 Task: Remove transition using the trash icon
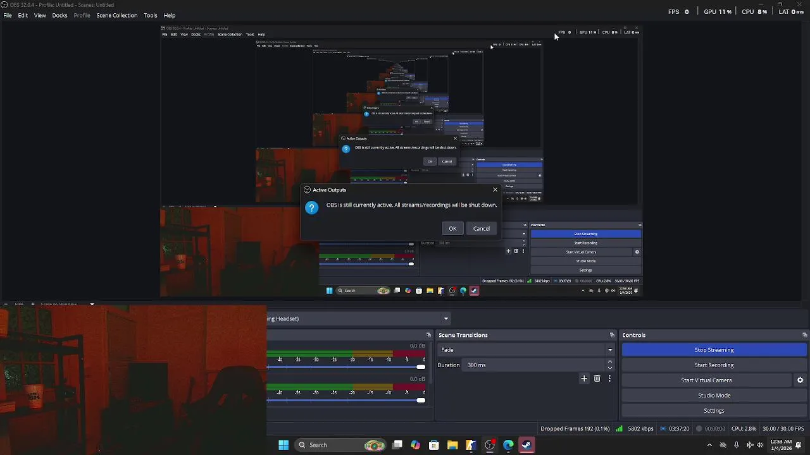tap(597, 379)
